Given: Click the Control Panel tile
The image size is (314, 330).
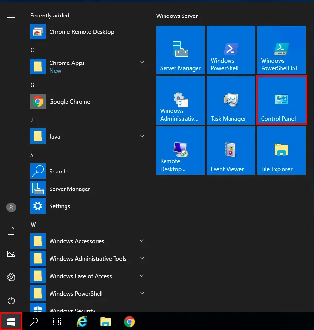Looking at the screenshot, I should 281,100.
